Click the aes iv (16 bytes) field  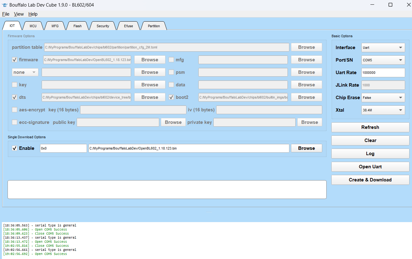coord(269,110)
